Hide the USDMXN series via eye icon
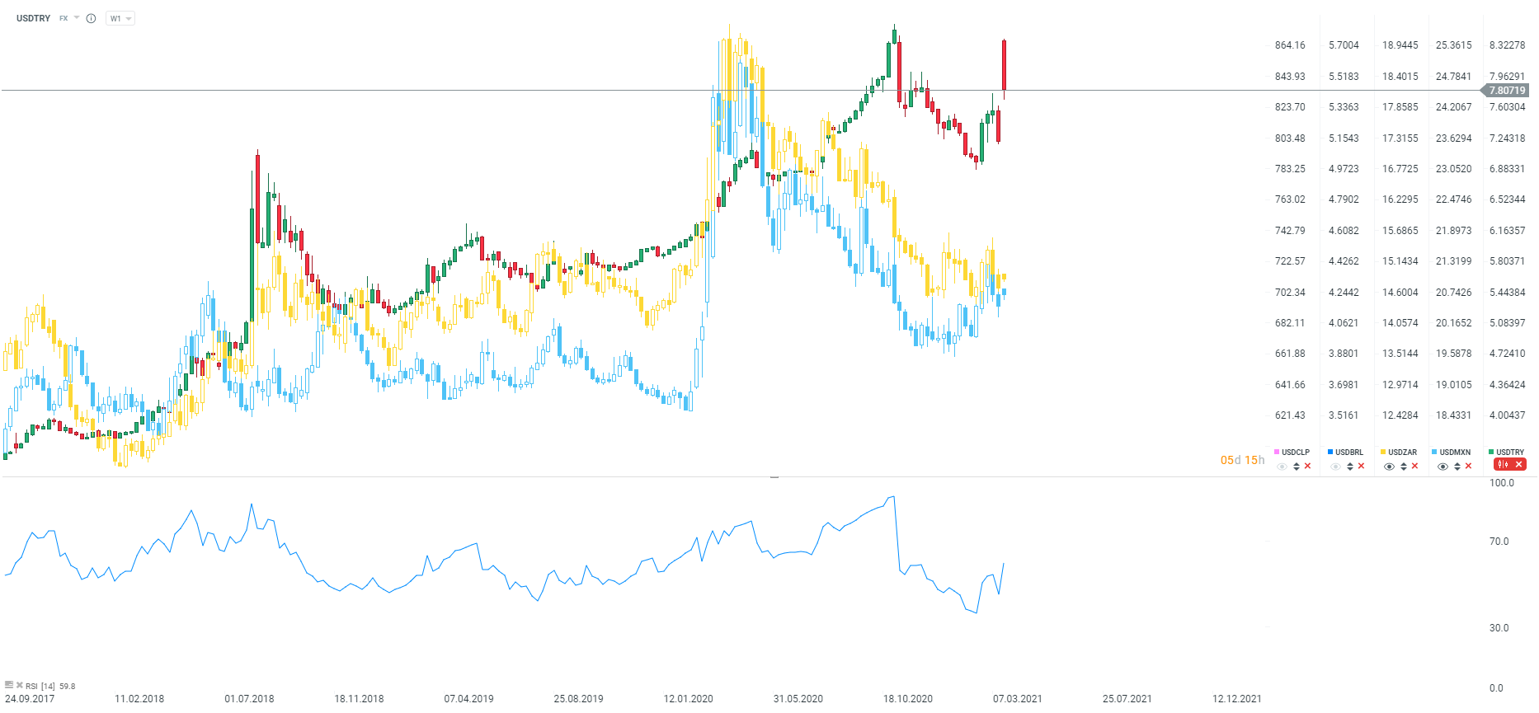The image size is (1539, 713). tap(1443, 467)
